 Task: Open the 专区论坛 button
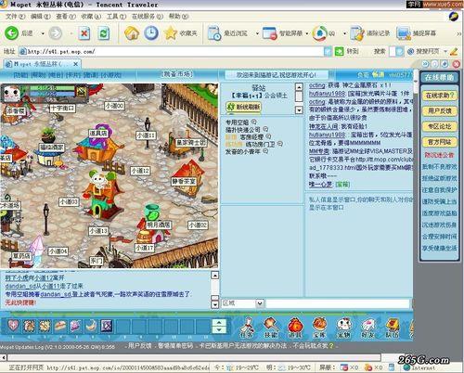(439, 126)
